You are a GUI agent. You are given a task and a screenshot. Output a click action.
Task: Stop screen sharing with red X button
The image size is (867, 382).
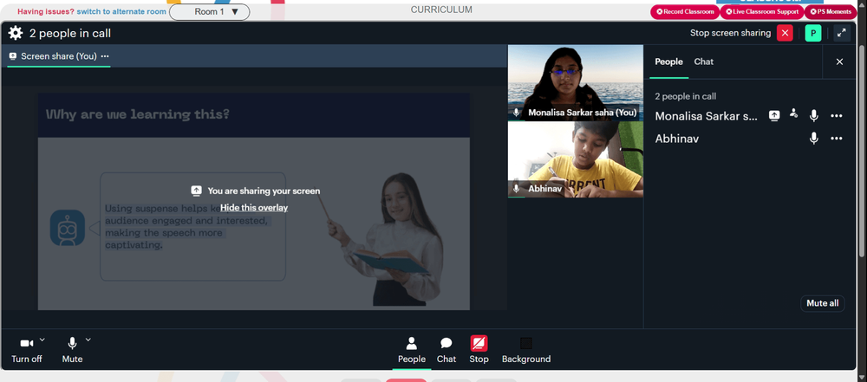785,33
